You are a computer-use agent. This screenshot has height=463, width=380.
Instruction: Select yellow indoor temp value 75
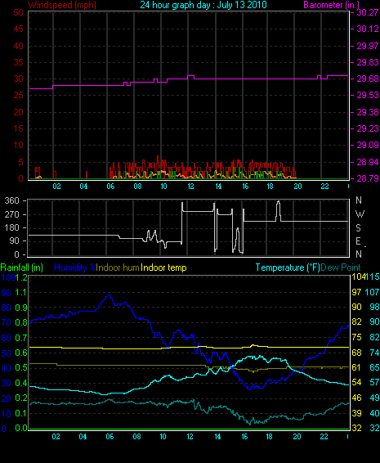(x=356, y=337)
